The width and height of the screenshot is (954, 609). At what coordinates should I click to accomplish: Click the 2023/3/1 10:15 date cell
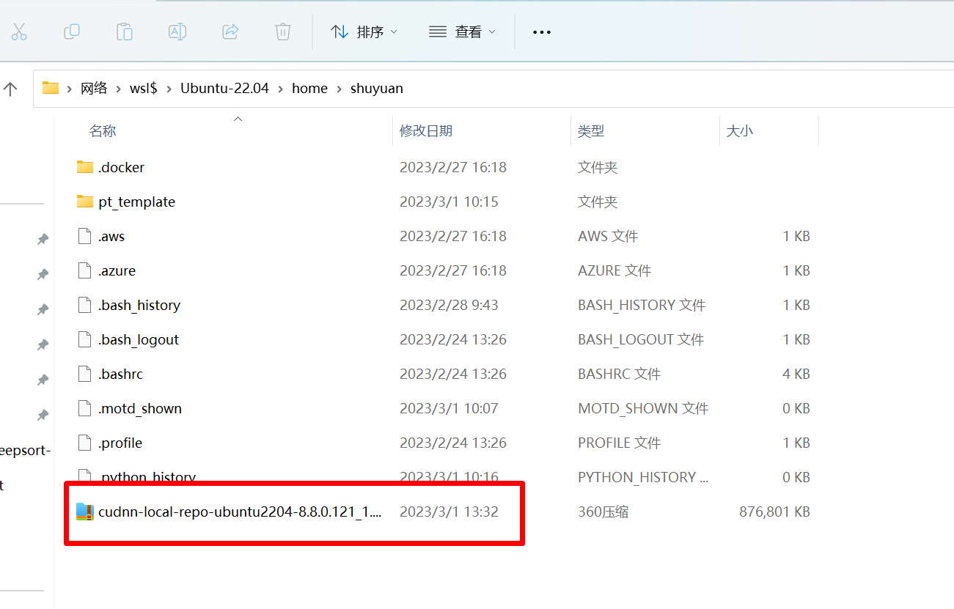coord(449,202)
